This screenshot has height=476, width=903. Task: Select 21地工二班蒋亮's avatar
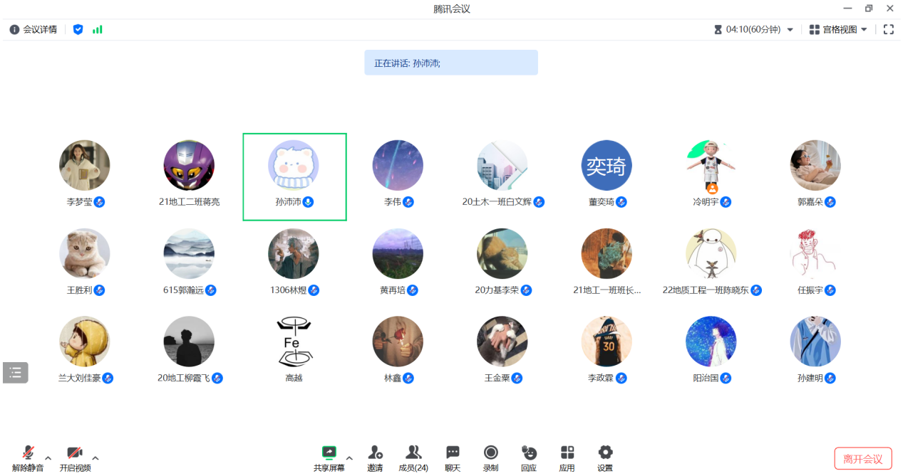point(189,165)
